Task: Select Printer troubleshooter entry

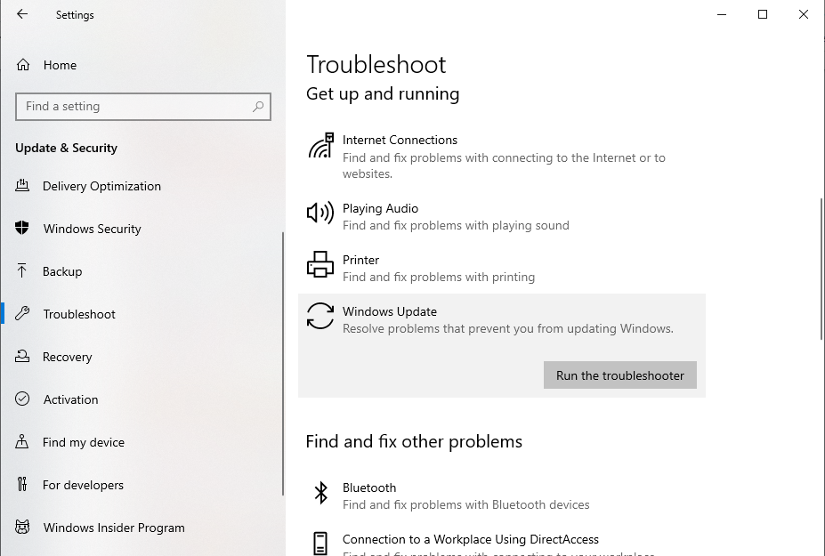Action: tap(501, 268)
